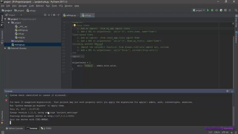Viewport: 238px width, 134px height.
Task: Expand External Libraries node
Action: point(5,48)
